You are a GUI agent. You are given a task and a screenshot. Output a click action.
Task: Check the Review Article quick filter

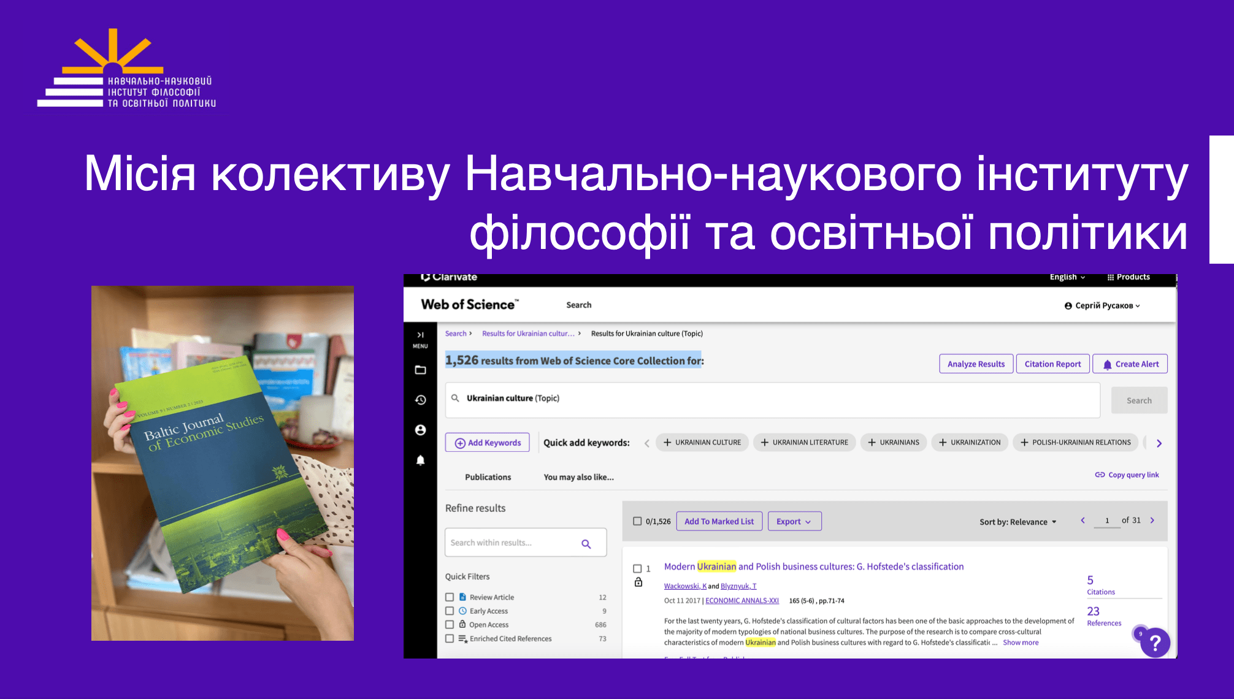(450, 597)
